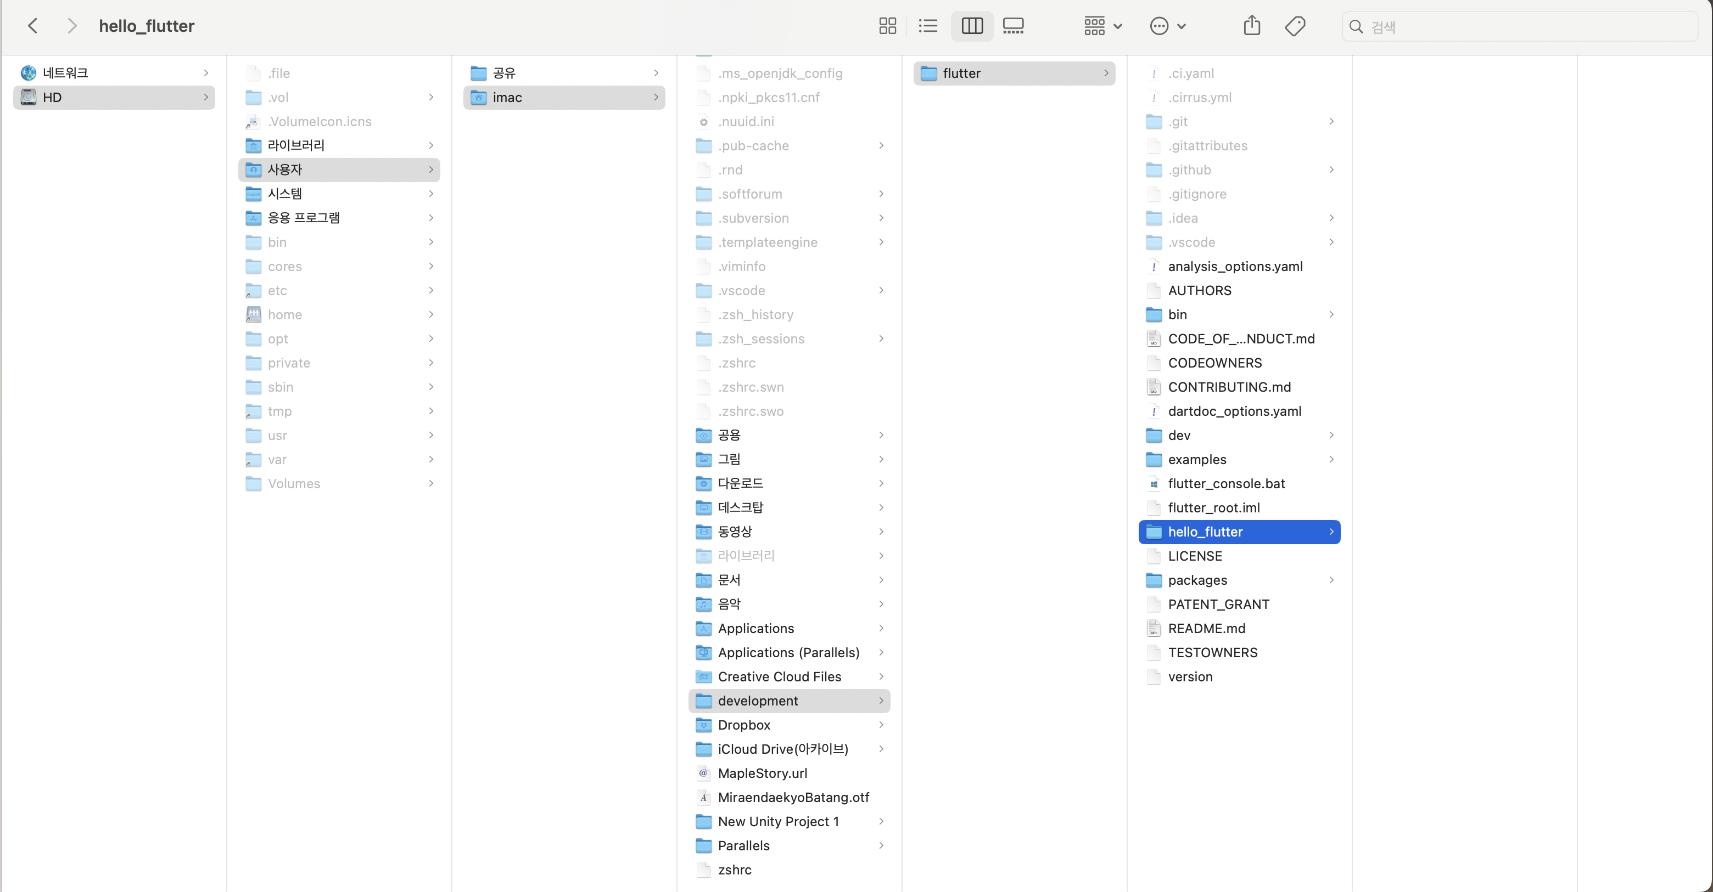Go back with the left arrow button
1713x892 pixels.
(x=32, y=26)
